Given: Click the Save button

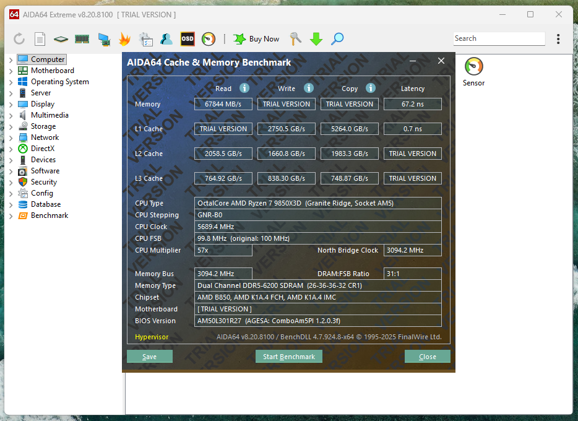Looking at the screenshot, I should (x=149, y=357).
